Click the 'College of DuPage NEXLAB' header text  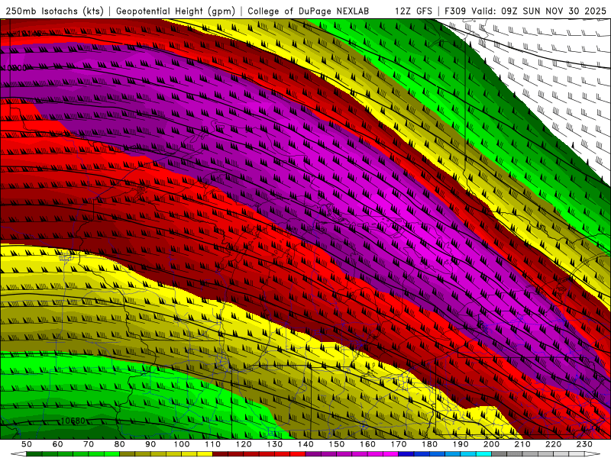click(x=309, y=11)
